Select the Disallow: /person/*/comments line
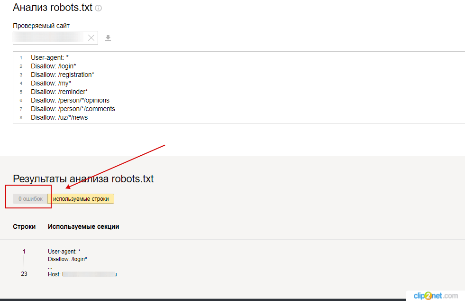The image size is (465, 301). [x=73, y=109]
